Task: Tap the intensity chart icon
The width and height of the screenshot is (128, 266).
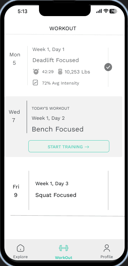Action: (x=35, y=83)
